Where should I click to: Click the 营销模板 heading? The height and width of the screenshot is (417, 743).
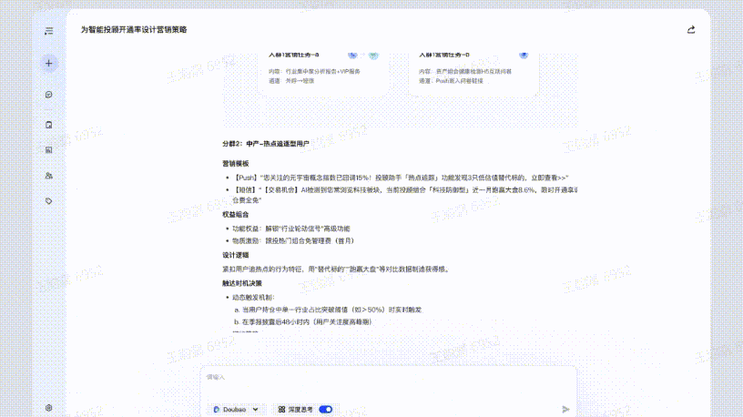click(236, 164)
